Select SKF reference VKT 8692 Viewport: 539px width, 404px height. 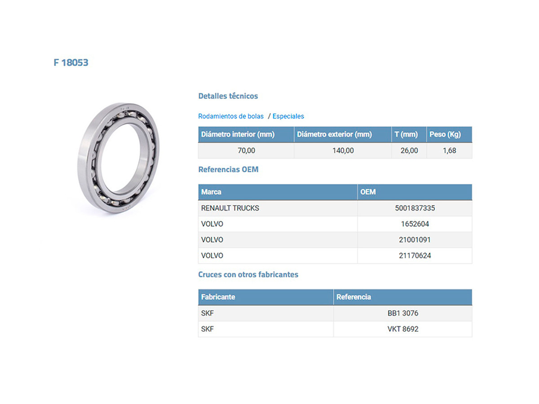403,329
